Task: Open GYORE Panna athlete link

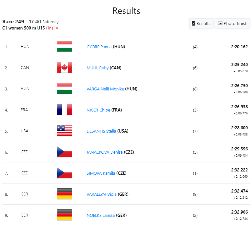Action: click(99, 47)
